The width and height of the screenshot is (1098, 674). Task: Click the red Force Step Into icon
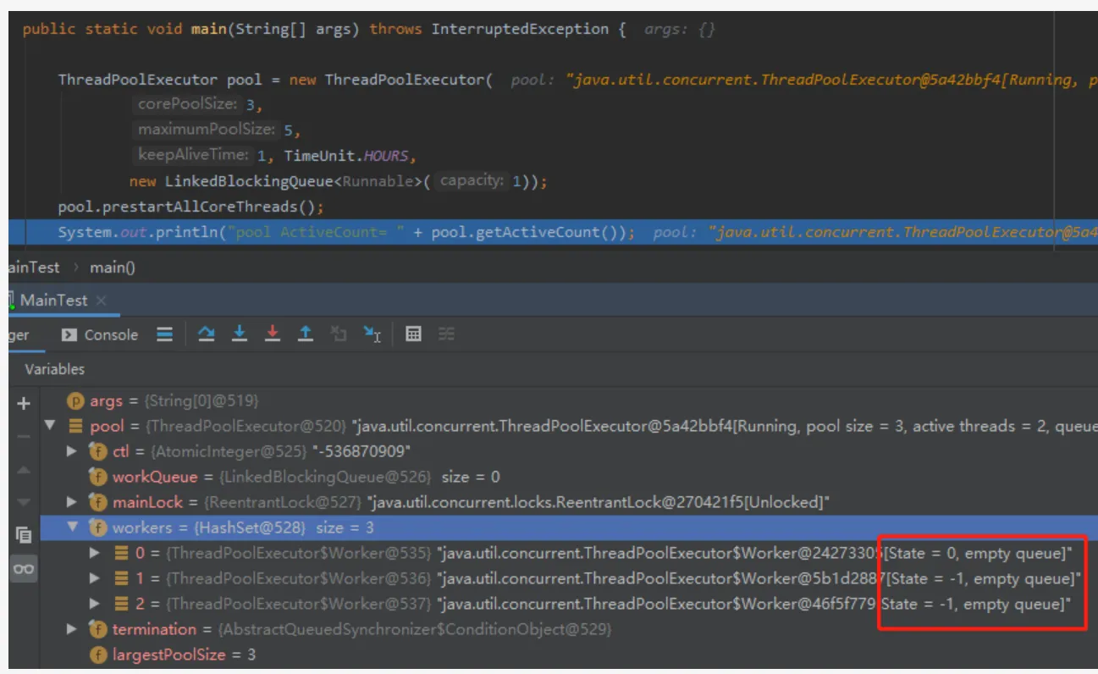[273, 334]
